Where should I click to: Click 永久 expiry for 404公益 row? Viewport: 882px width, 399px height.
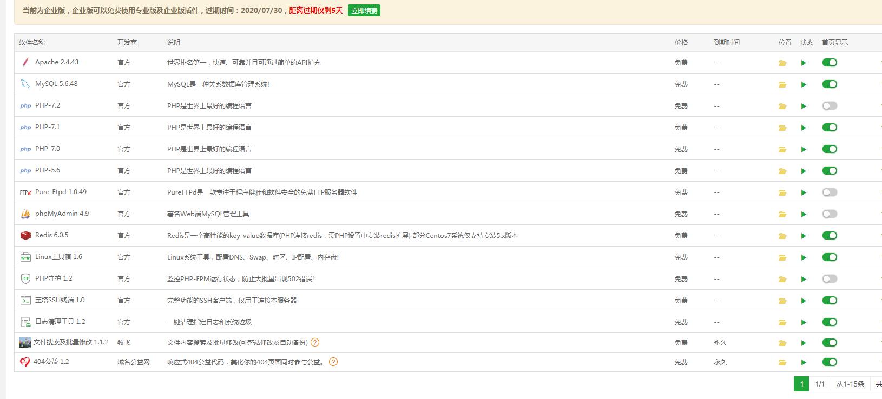(x=720, y=362)
